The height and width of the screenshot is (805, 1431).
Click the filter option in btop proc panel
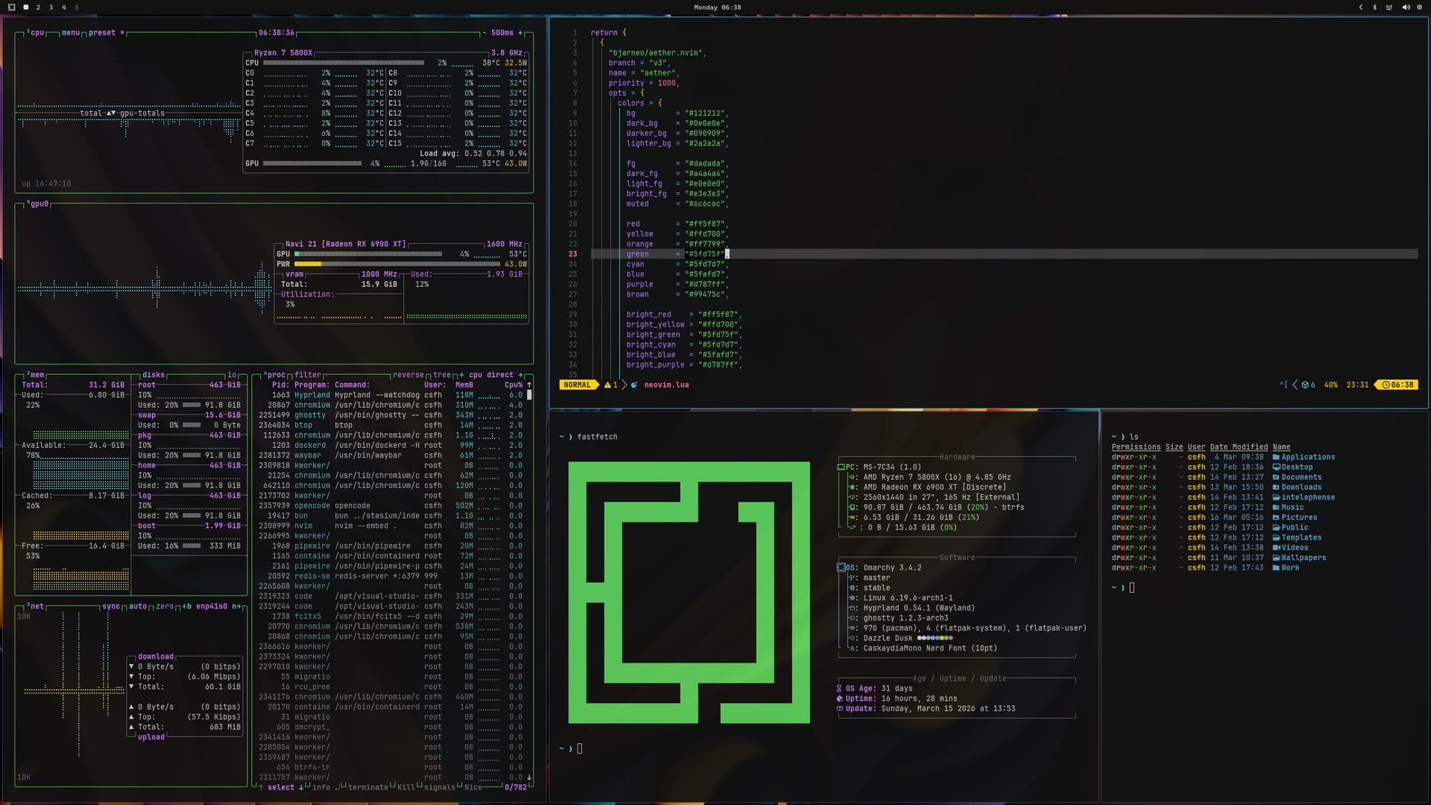tap(307, 375)
